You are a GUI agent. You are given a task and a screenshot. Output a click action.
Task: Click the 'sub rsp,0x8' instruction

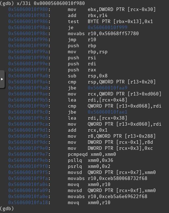[88, 76]
